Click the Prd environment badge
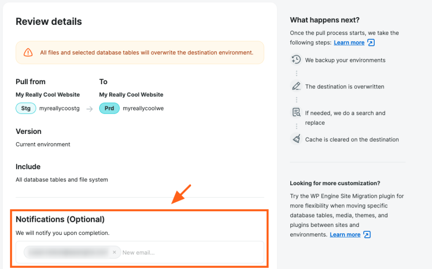 (x=109, y=108)
